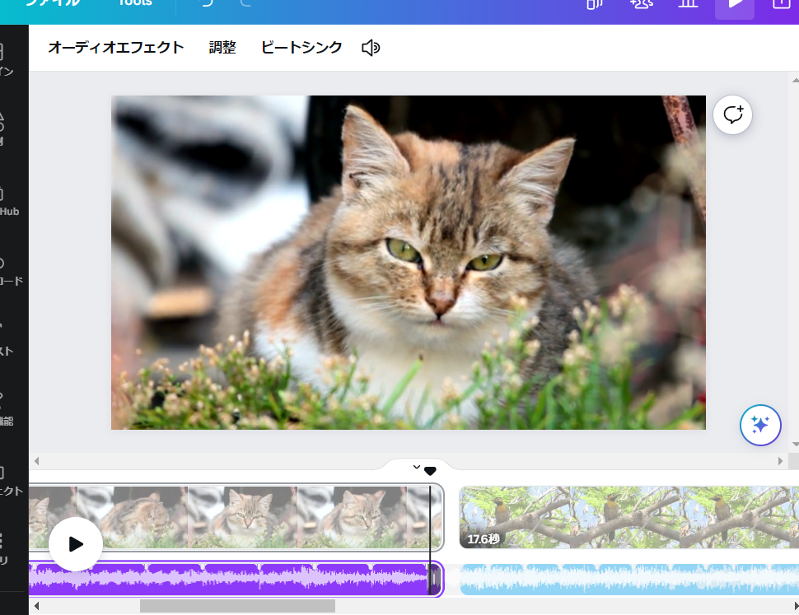Click the canvas vertical scrollbar up arrow

pos(795,81)
